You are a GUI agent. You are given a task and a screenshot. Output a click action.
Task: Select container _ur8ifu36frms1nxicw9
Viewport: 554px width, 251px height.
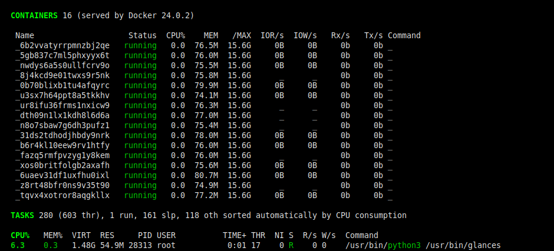(62, 105)
